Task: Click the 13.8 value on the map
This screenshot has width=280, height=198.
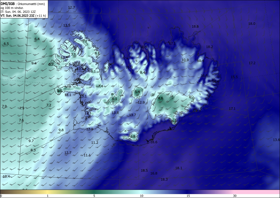Action: click(115, 113)
